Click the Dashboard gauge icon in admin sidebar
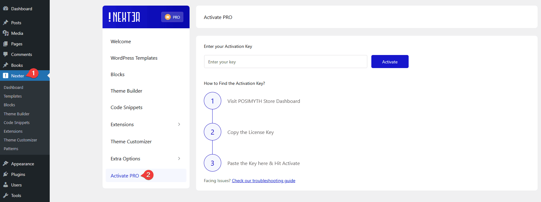 click(x=6, y=9)
